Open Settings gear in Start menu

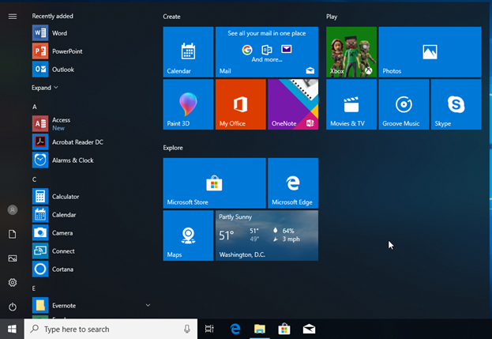click(13, 283)
